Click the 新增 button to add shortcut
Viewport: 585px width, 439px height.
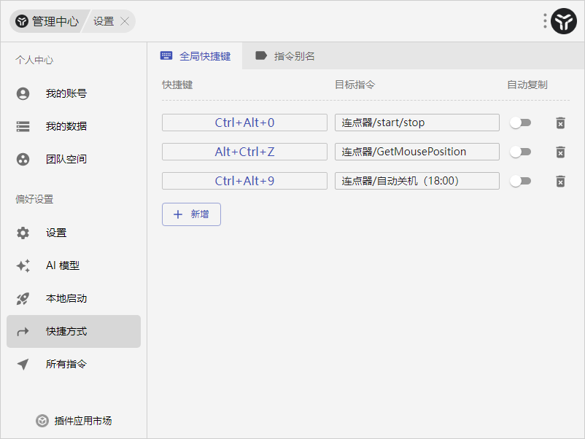[x=191, y=214]
